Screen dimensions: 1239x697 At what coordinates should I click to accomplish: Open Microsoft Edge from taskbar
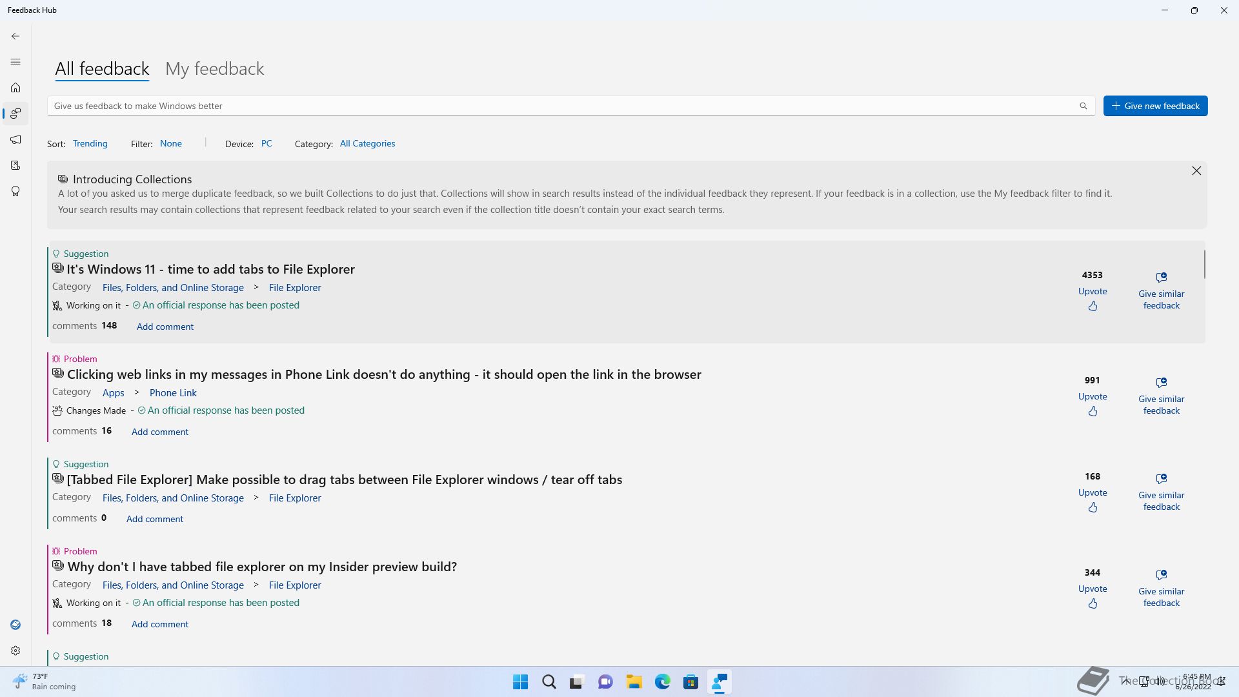pyautogui.click(x=663, y=682)
